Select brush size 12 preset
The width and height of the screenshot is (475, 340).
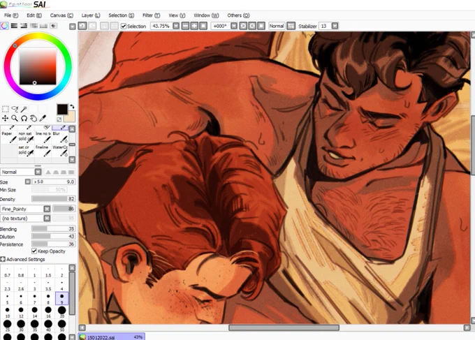(21, 312)
